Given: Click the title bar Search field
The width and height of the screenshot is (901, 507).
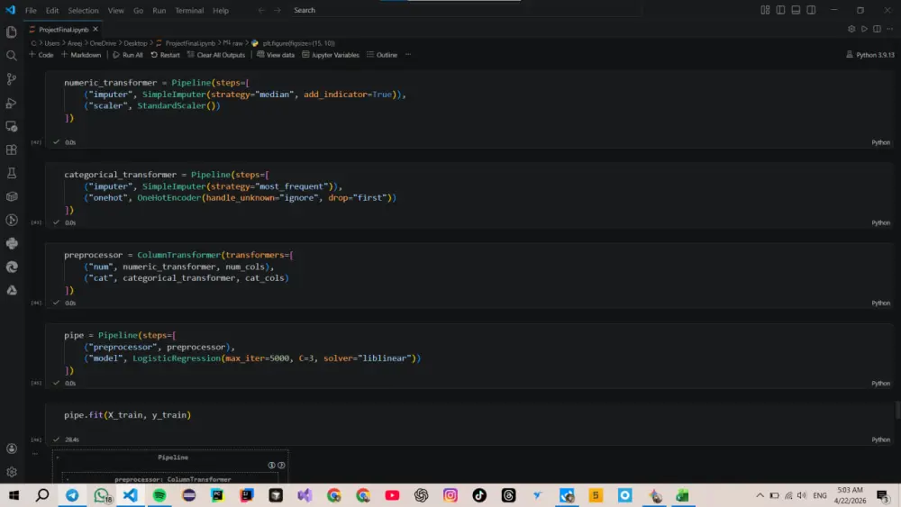Looking at the screenshot, I should (466, 10).
